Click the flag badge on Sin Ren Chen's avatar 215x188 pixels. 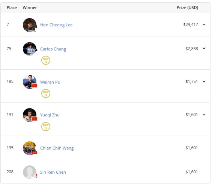[x=36, y=176]
